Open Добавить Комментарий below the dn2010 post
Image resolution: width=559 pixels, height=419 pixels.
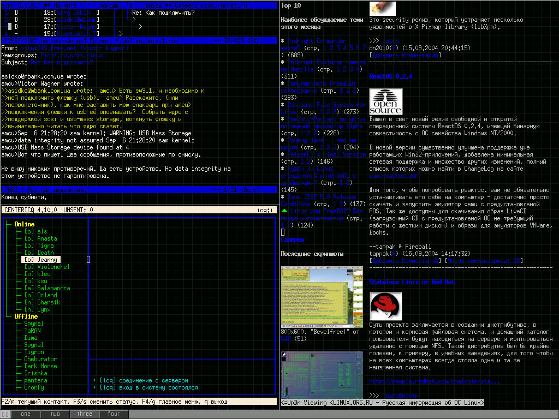tap(406, 55)
